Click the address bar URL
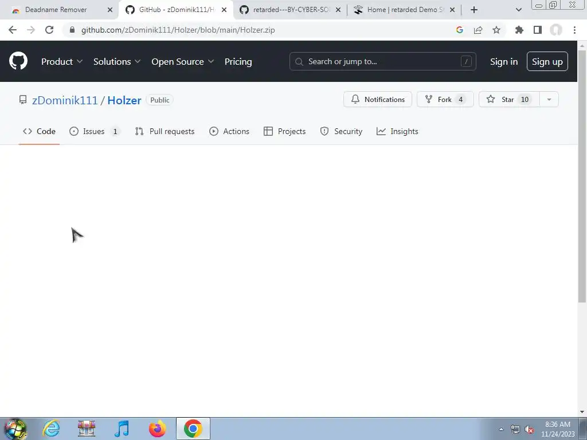 pos(178,30)
